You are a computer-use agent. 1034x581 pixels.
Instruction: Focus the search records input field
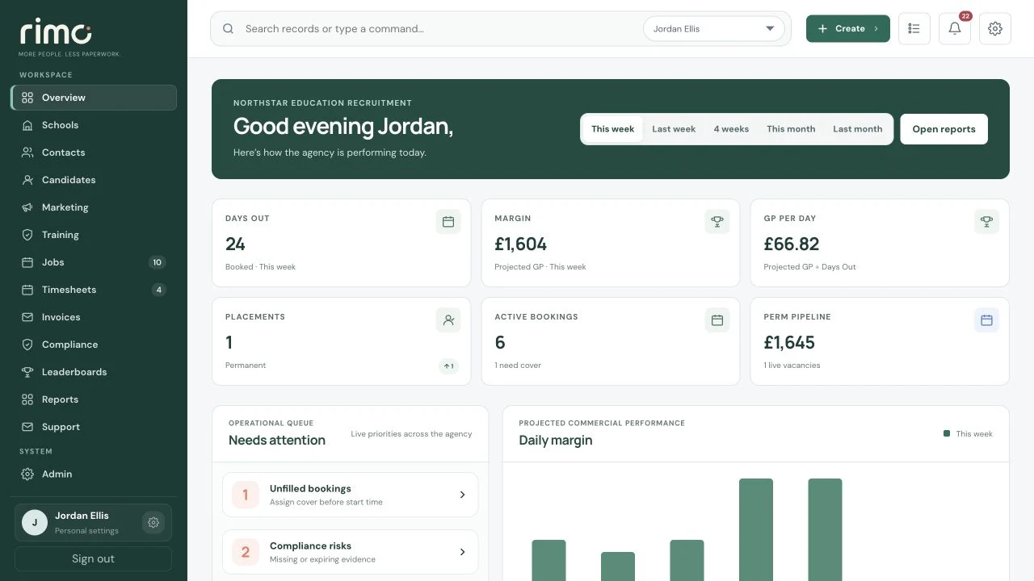click(440, 28)
